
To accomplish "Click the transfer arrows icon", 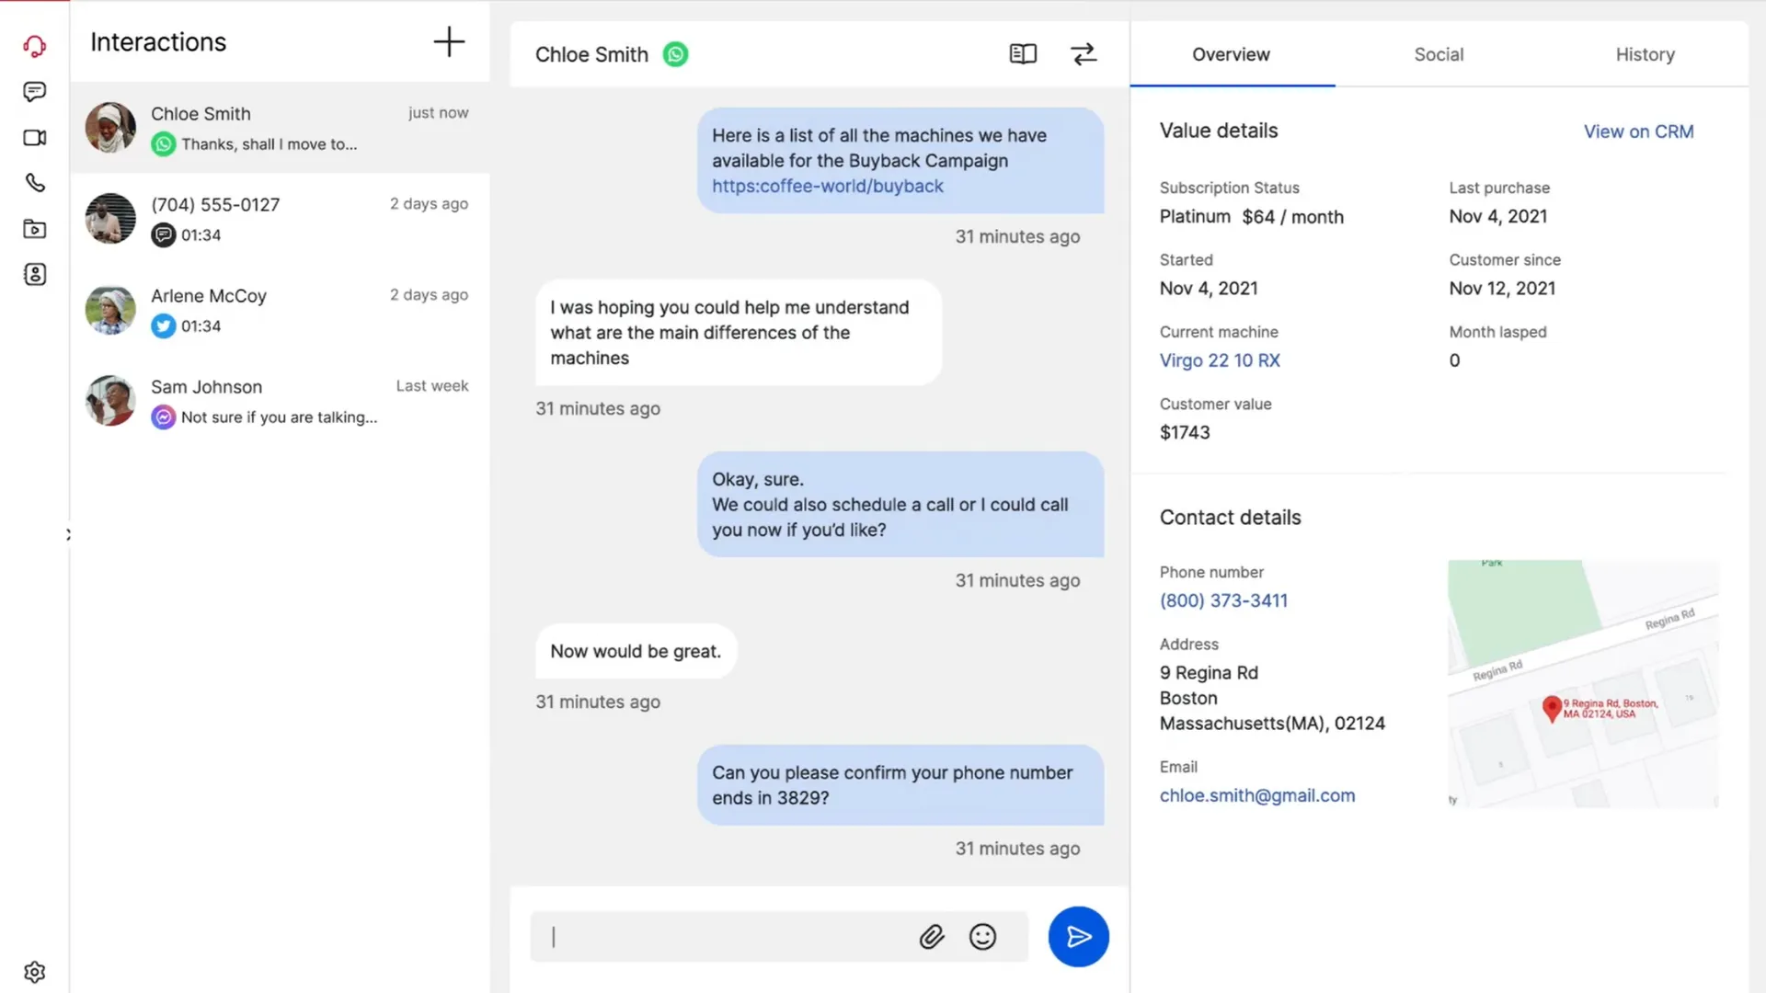I will 1084,54.
